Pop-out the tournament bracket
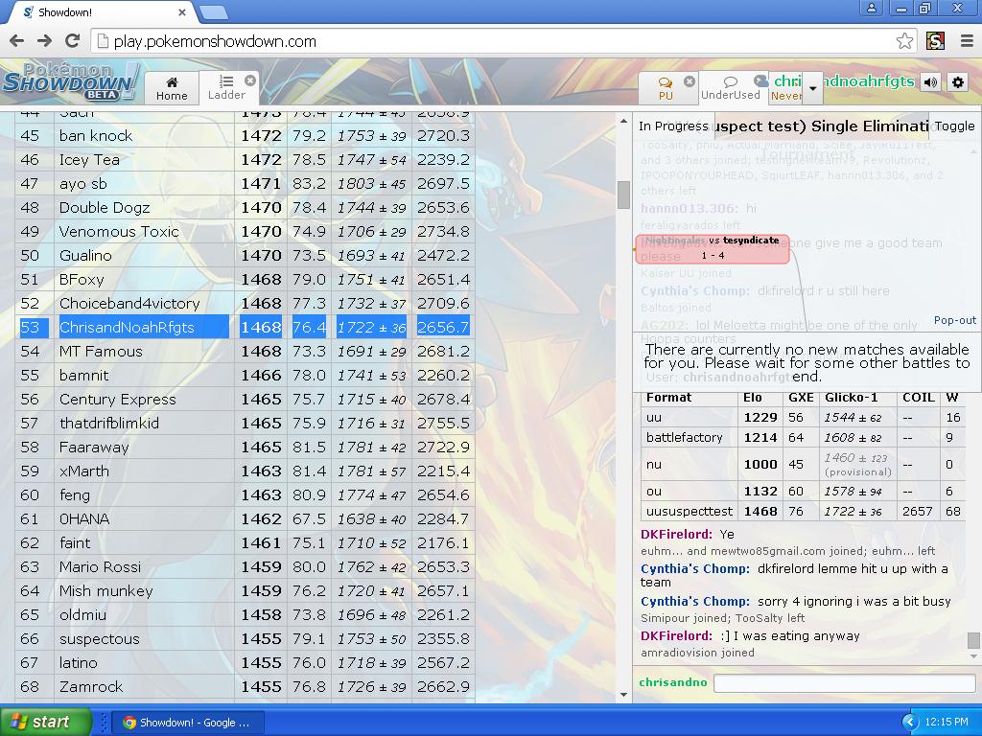 (954, 320)
